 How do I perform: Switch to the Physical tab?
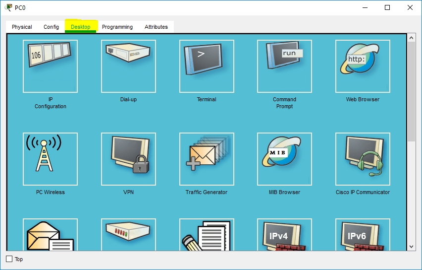click(22, 27)
